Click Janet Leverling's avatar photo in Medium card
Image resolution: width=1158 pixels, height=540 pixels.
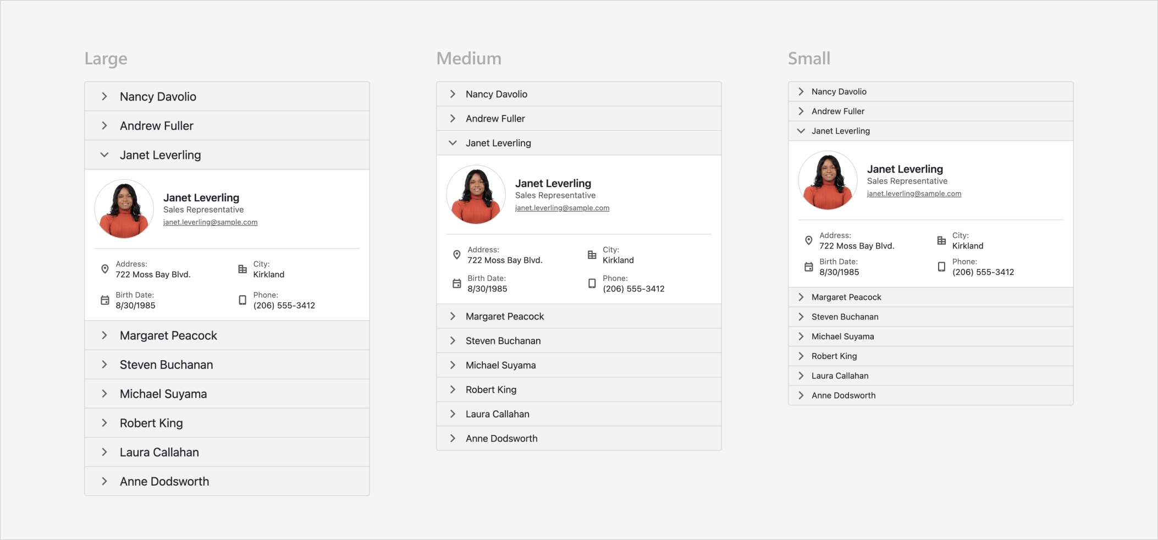click(475, 194)
